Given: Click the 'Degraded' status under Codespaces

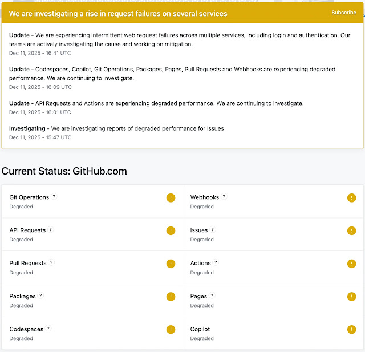Looking at the screenshot, I should click(x=21, y=338).
